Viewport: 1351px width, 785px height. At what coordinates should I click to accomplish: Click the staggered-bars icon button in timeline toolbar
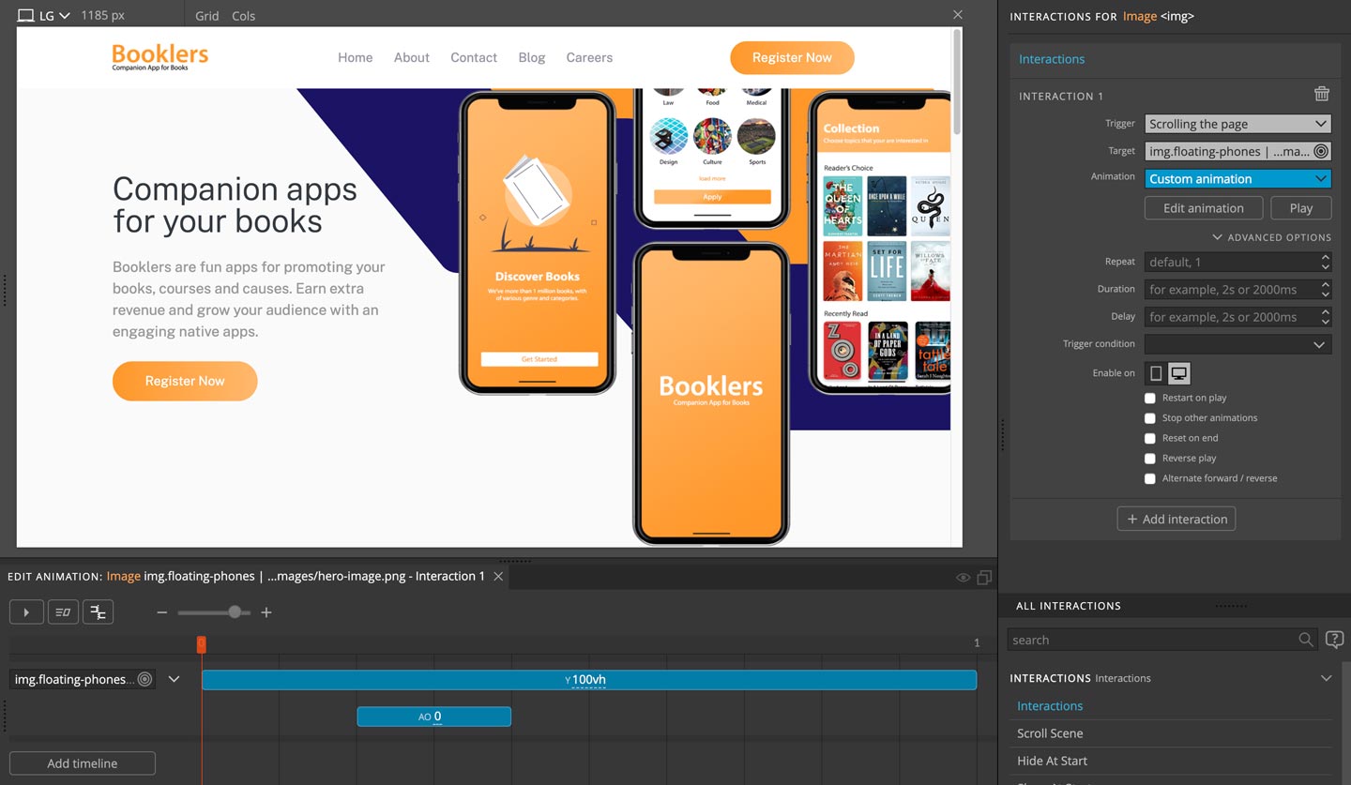[x=98, y=612]
